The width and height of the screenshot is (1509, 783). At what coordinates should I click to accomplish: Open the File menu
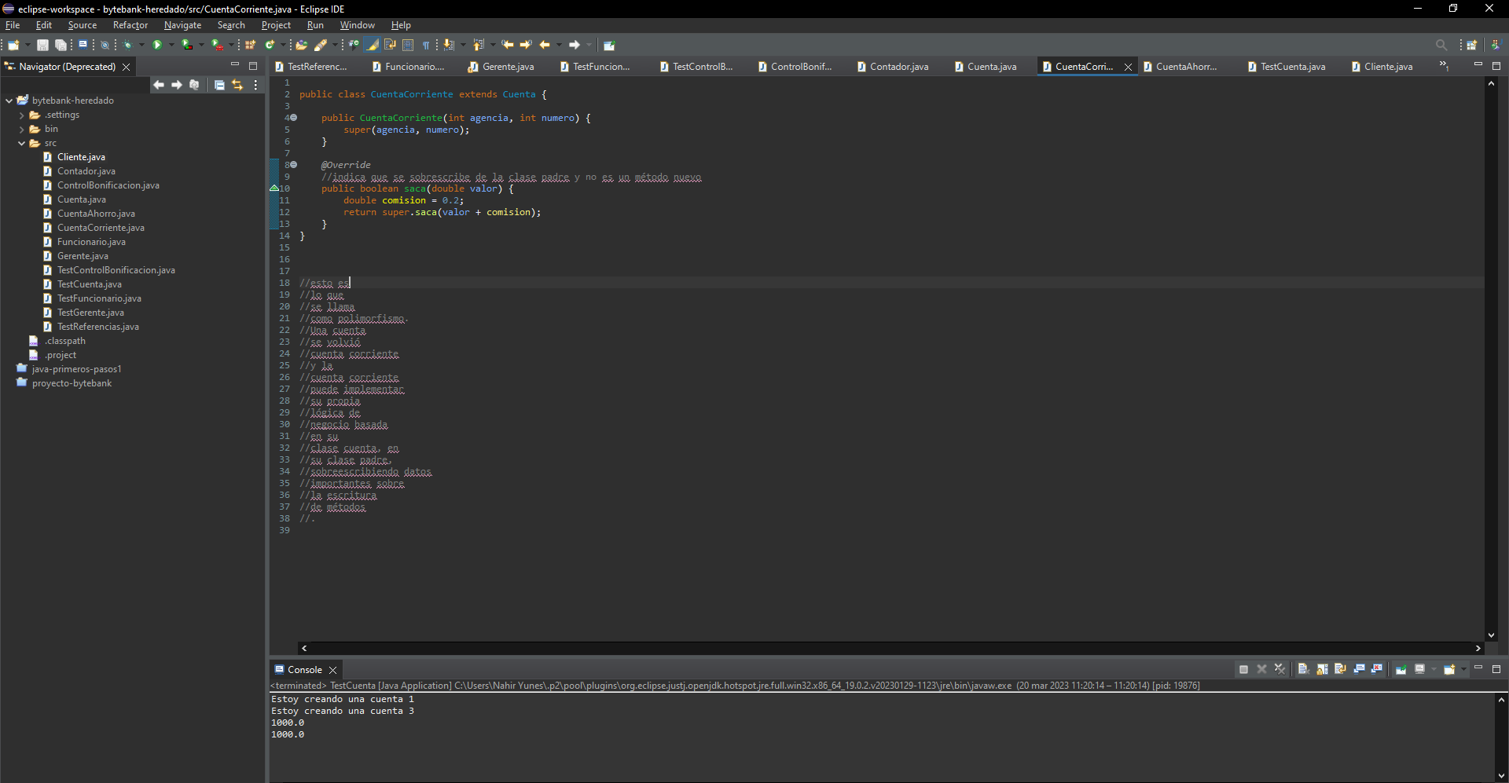[13, 25]
